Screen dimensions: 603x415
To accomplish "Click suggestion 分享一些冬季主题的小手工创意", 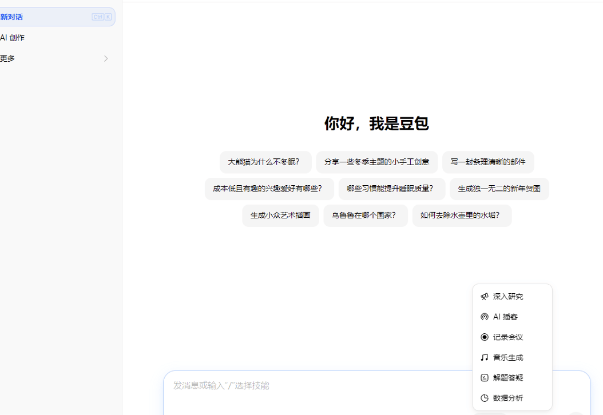I will 377,162.
